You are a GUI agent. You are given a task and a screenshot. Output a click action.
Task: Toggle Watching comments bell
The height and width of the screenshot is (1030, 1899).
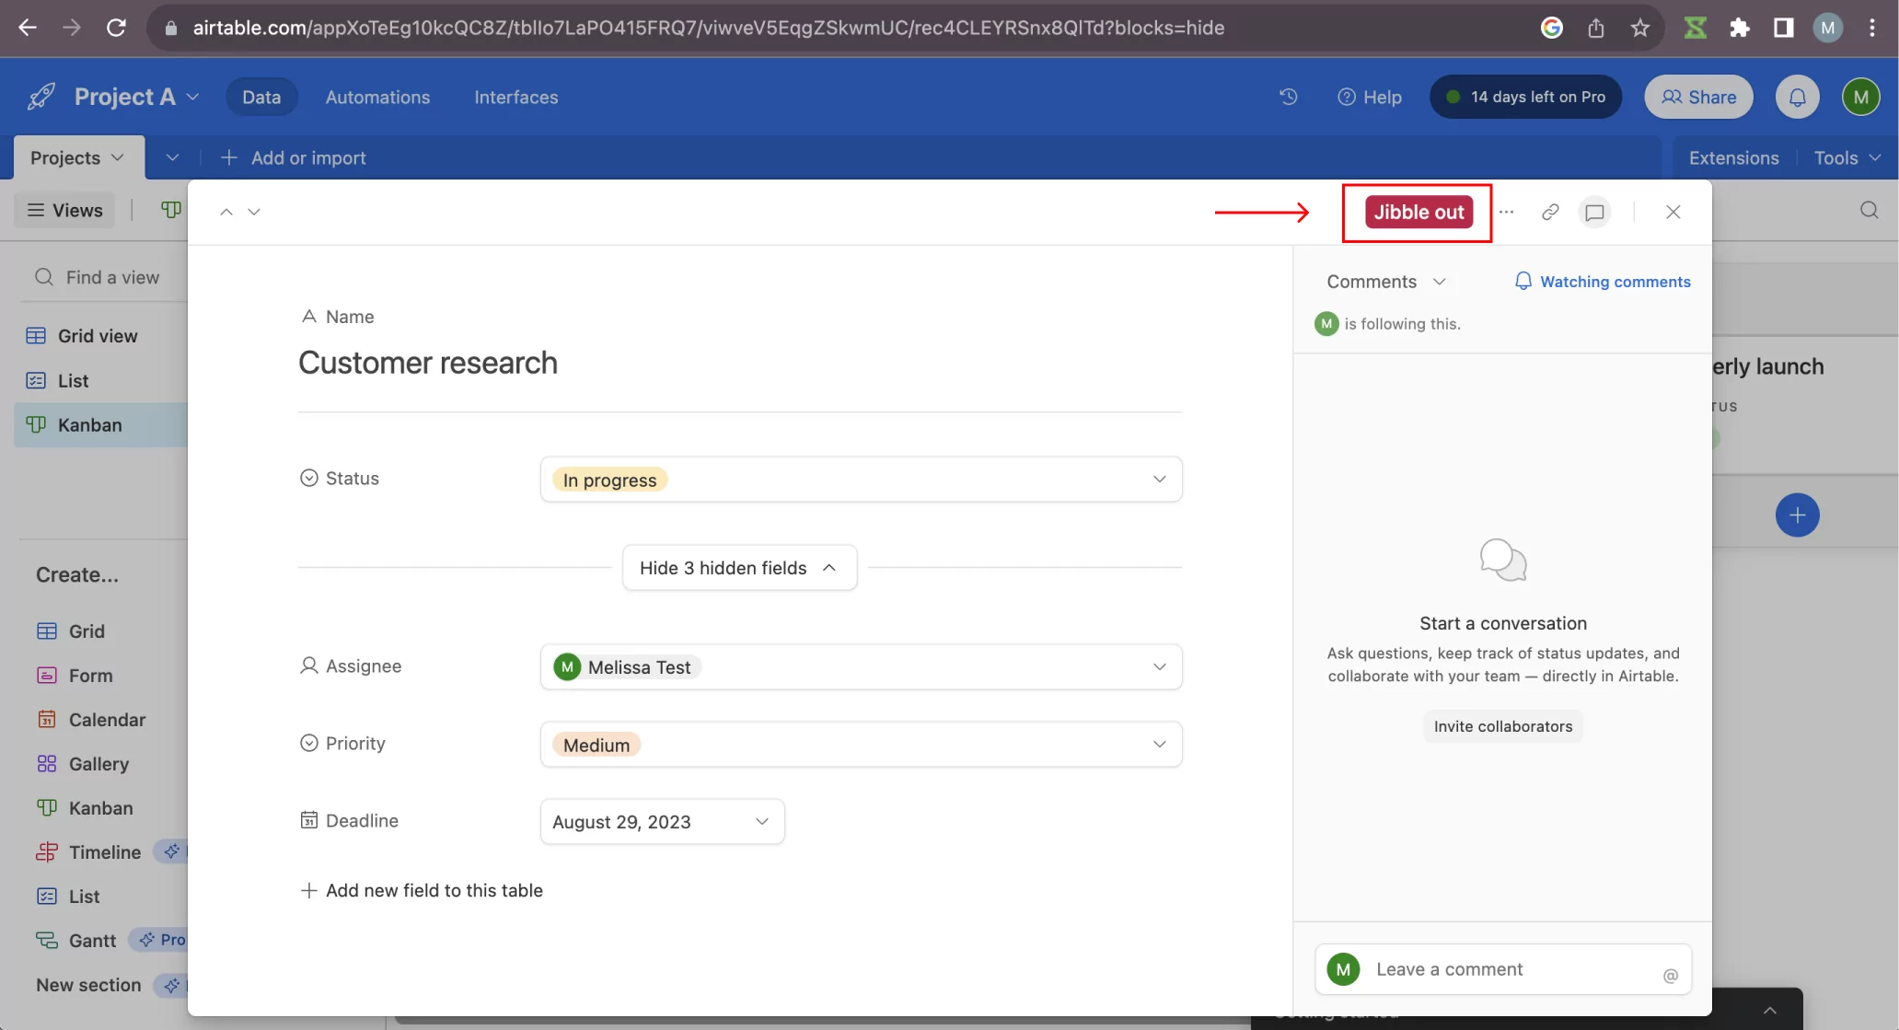(x=1603, y=282)
